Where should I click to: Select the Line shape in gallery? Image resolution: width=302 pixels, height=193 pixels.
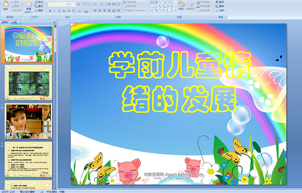coord(160,2)
